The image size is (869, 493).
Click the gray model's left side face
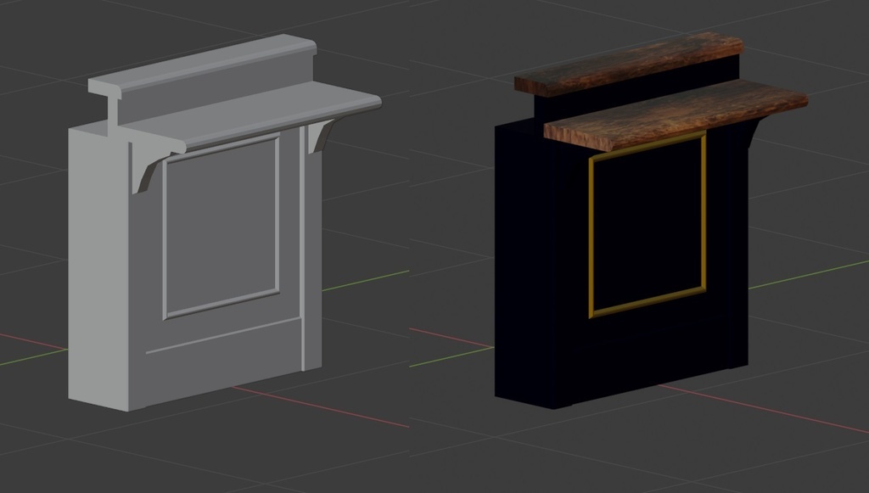98,266
